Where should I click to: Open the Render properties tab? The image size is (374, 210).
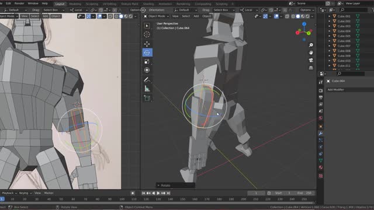click(x=321, y=90)
